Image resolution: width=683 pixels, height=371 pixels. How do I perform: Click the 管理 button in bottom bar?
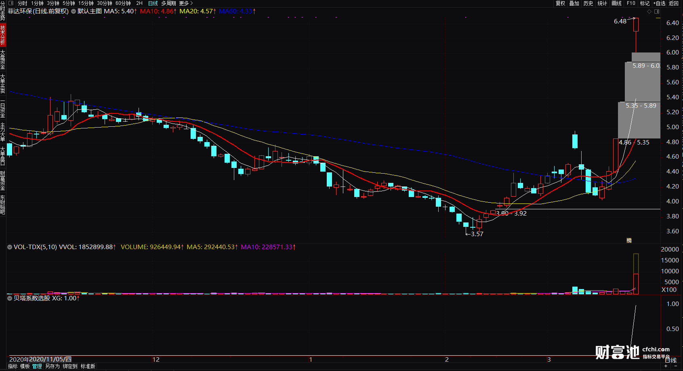click(x=37, y=367)
